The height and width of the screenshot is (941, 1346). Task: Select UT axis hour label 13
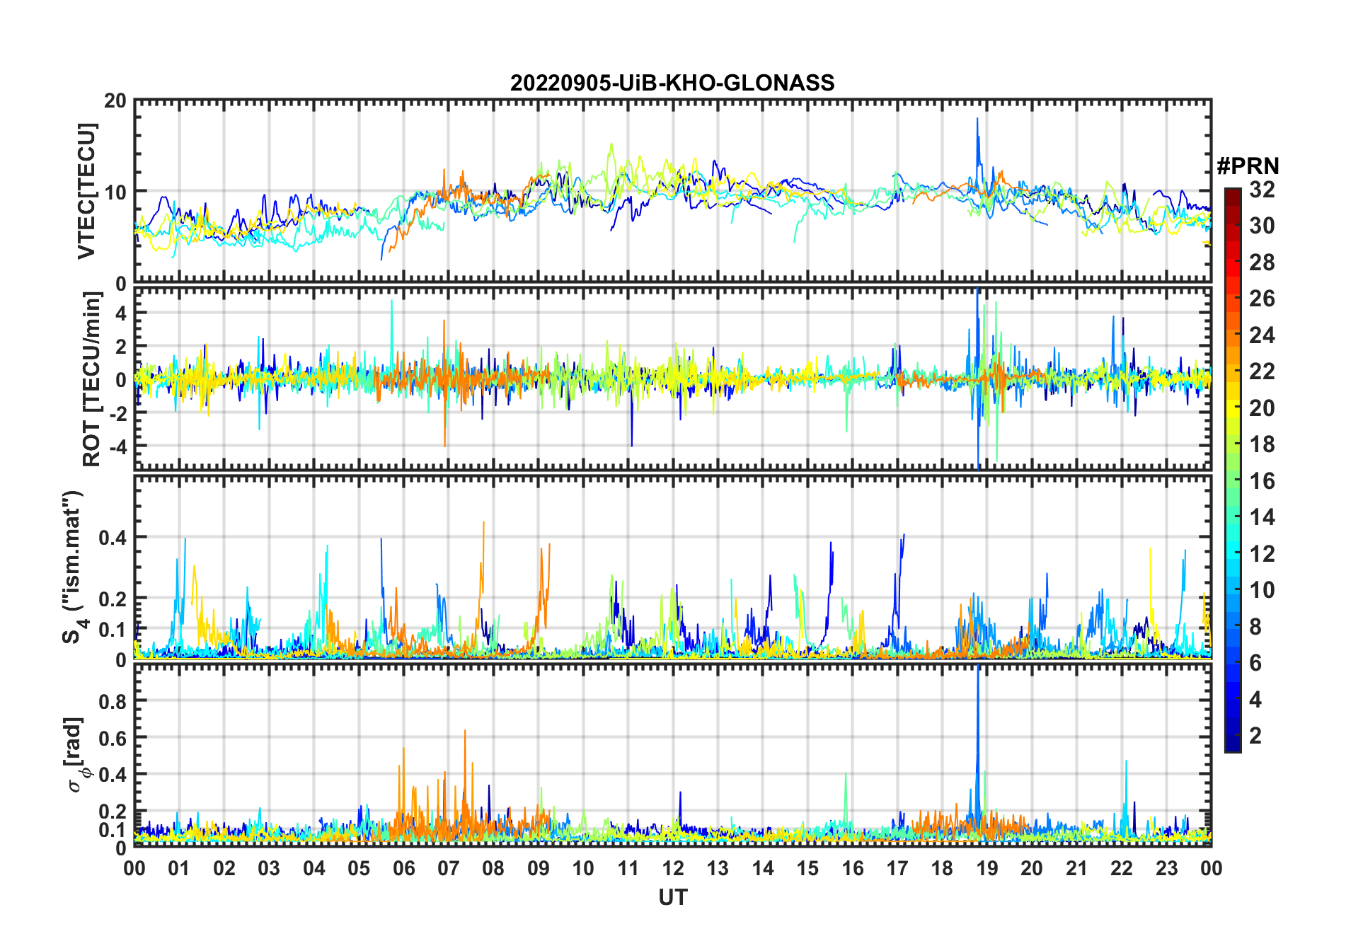[718, 868]
